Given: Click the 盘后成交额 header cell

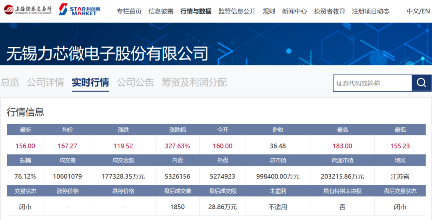Looking at the screenshot, I should click(x=223, y=191).
